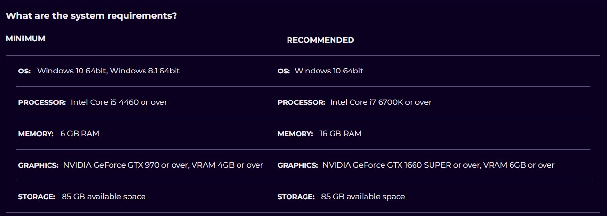Click recommended 'Windows 10 64bit' text
This screenshot has height=216, width=607.
329,71
